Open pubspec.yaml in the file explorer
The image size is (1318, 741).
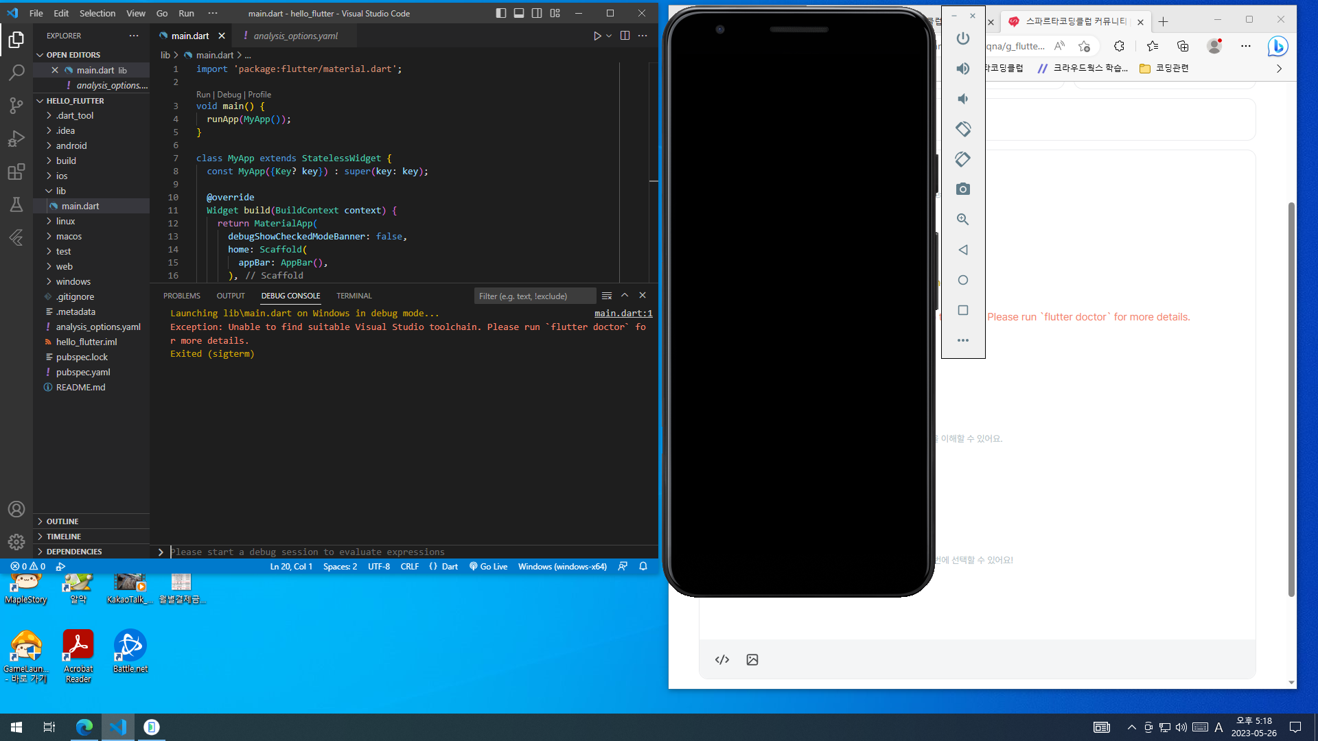(83, 372)
